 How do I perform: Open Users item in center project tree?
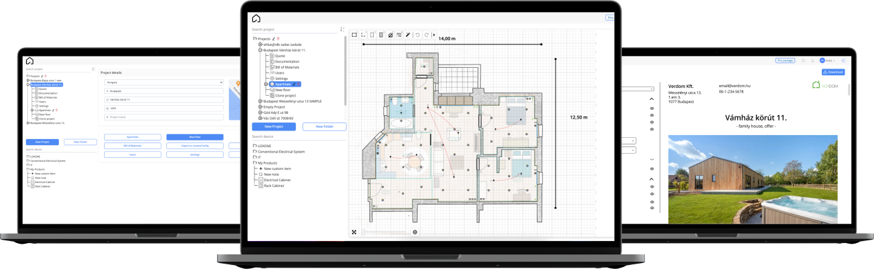click(x=278, y=73)
